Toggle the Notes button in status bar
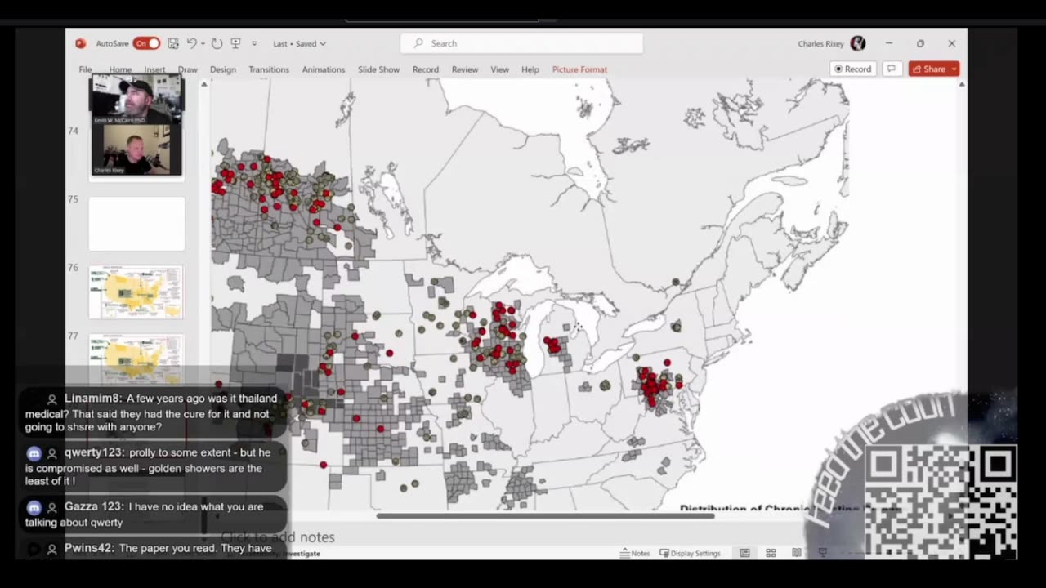The image size is (1046, 588). 635,553
